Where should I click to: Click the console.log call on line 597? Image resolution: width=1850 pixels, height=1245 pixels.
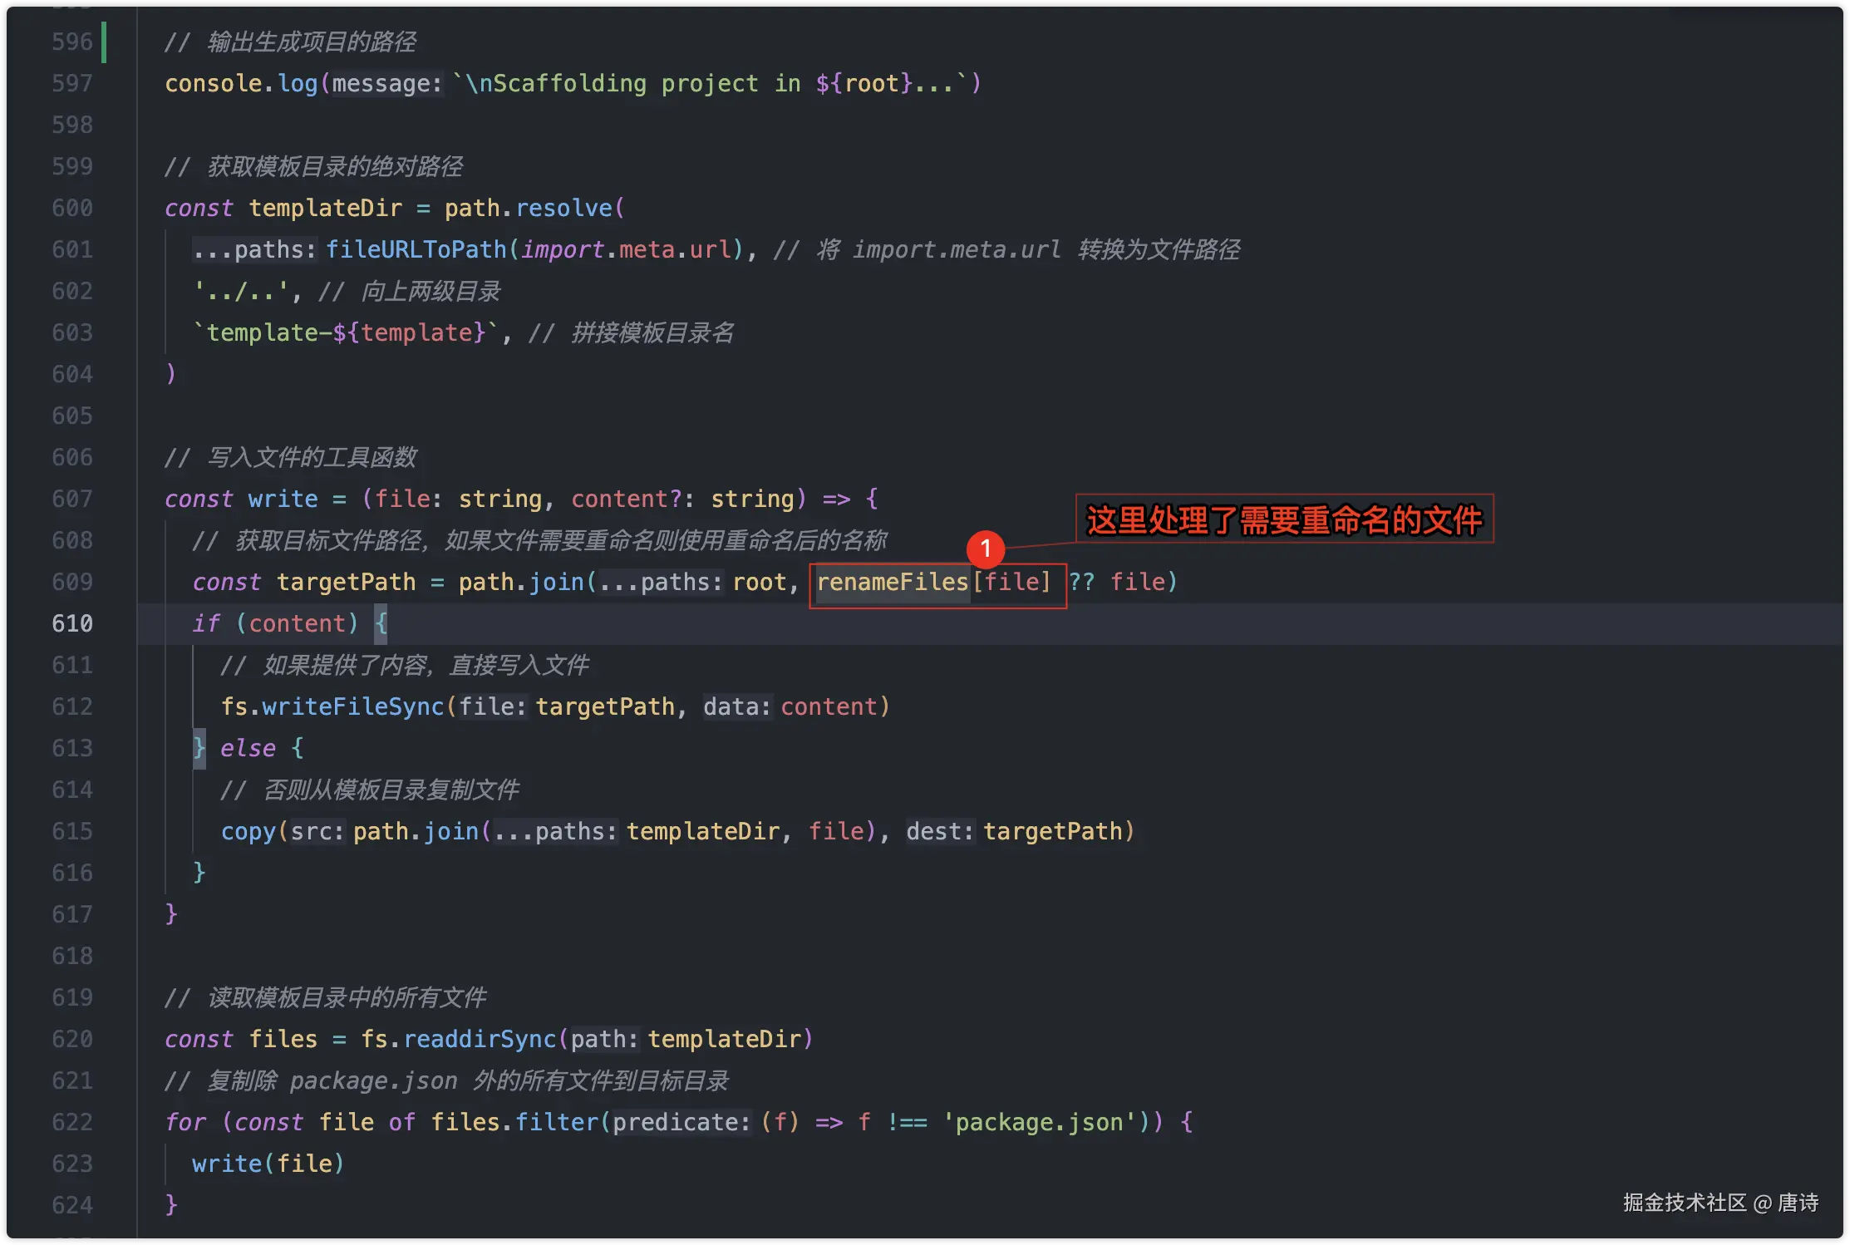241,83
